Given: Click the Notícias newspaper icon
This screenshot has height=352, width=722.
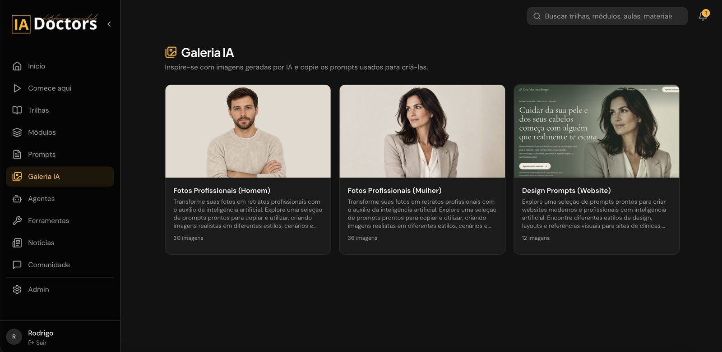Looking at the screenshot, I should tap(17, 243).
